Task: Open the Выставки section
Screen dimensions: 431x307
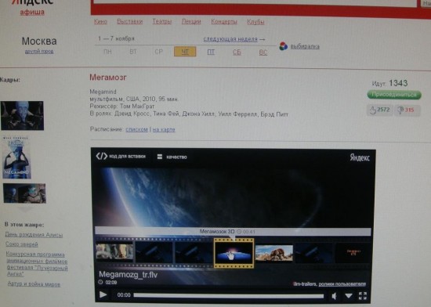Action: tap(130, 21)
